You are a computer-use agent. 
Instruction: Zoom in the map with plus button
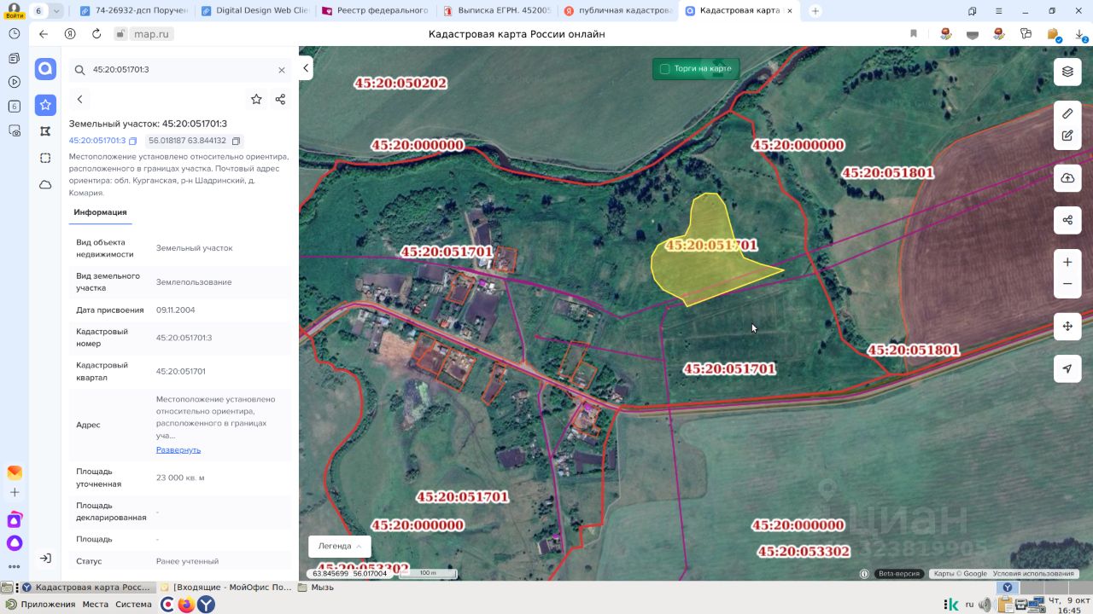[x=1067, y=262]
